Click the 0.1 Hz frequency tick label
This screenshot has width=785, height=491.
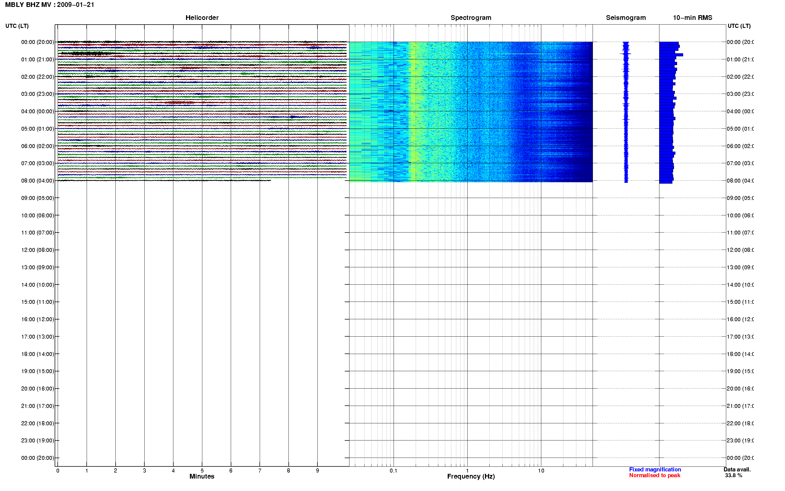click(x=393, y=471)
